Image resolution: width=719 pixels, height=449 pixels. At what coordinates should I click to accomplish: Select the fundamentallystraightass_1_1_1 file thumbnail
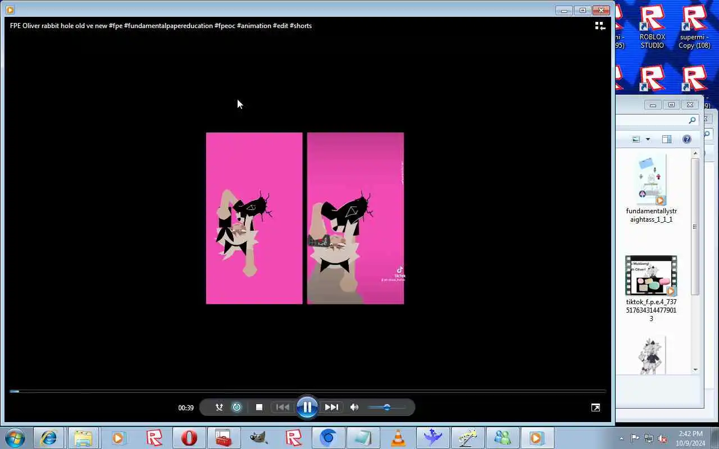(x=651, y=180)
